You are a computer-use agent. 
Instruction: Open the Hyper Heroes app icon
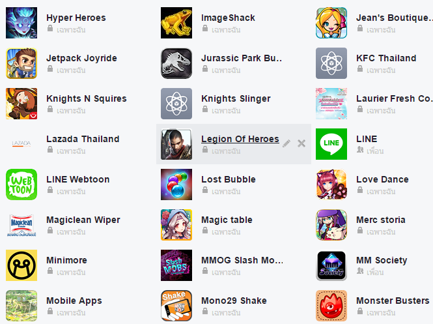(x=21, y=23)
